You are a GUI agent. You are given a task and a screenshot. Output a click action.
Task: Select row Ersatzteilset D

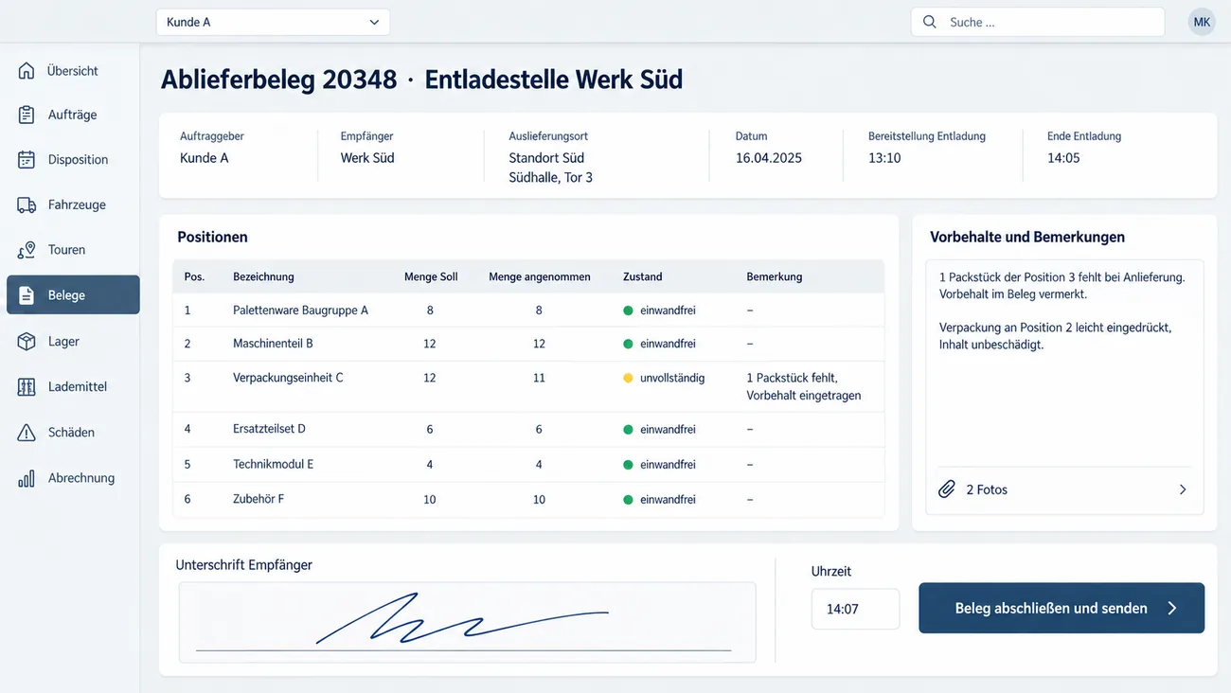(528, 430)
